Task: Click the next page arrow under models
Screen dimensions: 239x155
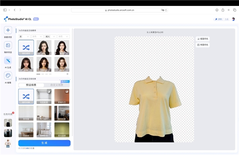Action: pos(67,74)
